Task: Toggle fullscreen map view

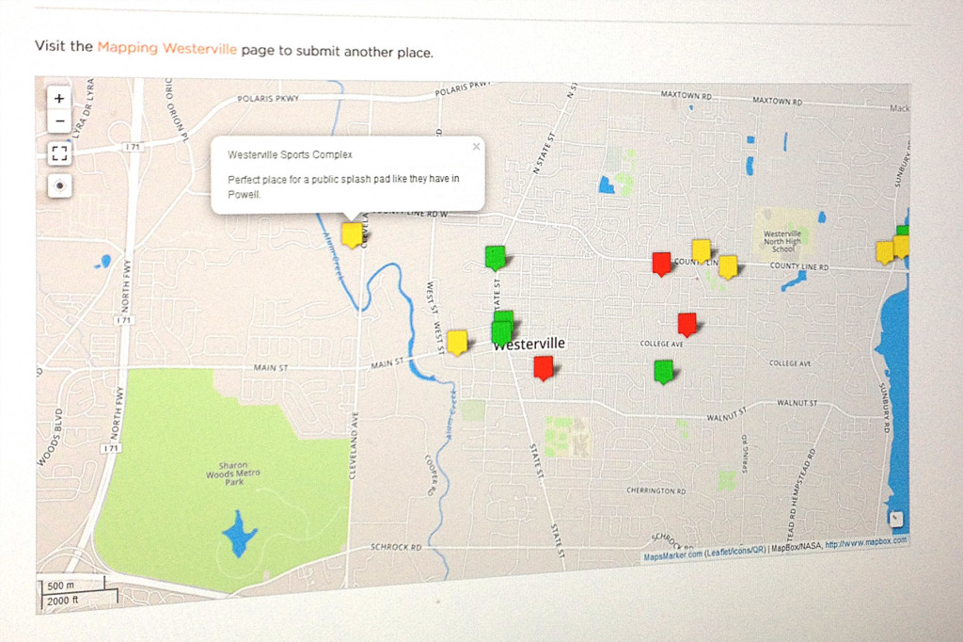Action: [x=59, y=153]
